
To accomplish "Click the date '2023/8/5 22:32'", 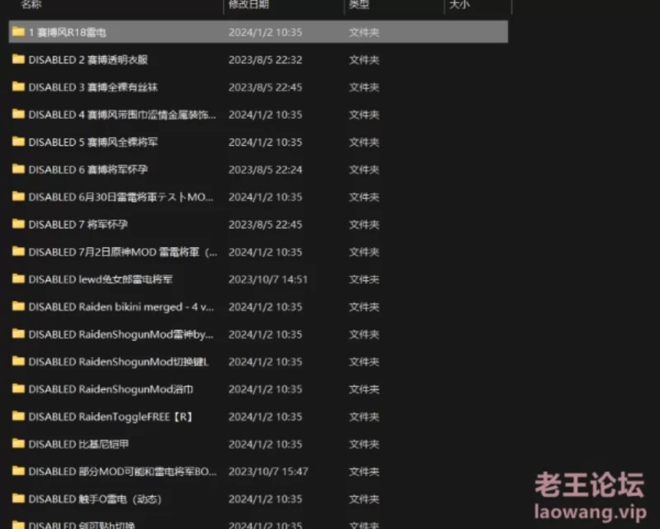I will coord(265,60).
